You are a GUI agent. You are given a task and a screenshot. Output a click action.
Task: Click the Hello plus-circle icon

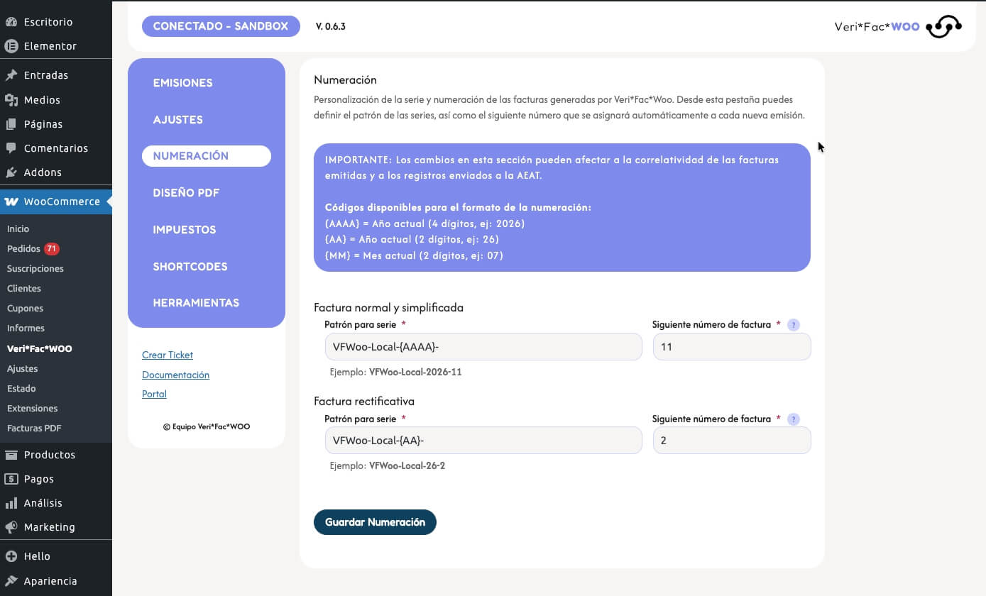coord(11,556)
